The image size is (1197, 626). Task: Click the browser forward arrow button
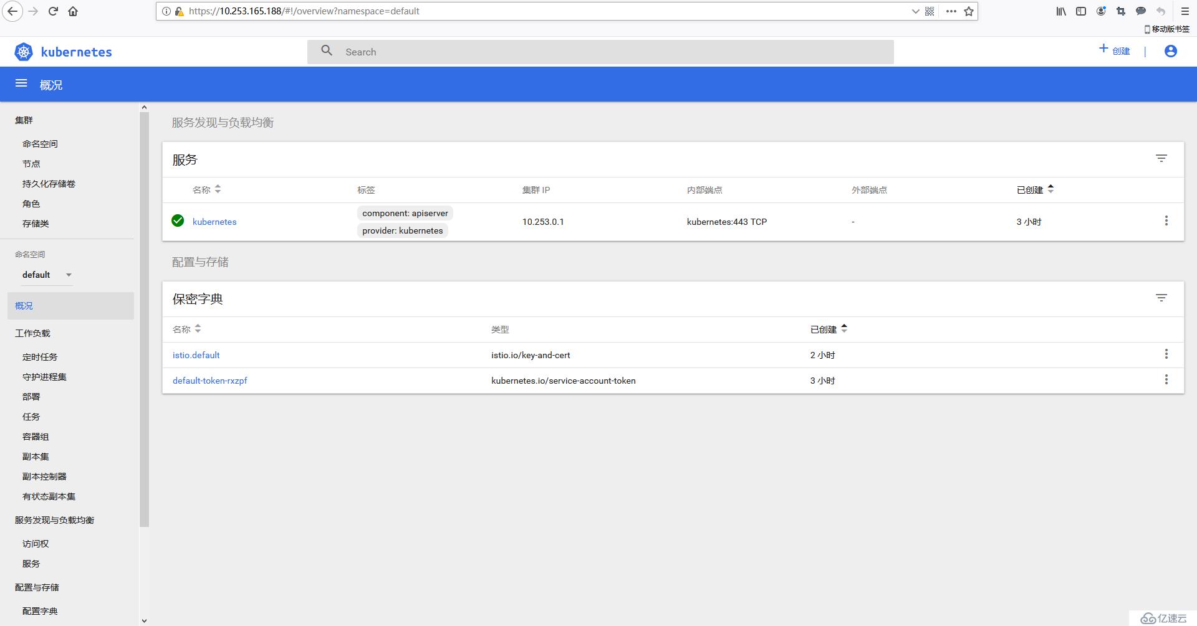[x=33, y=11]
